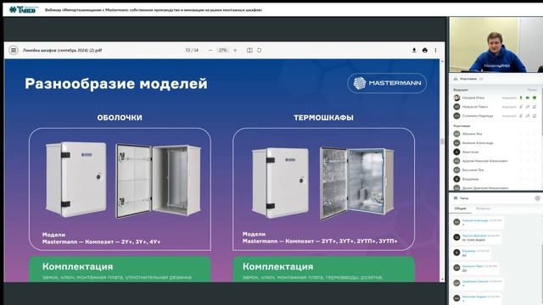Toggle muted microphone icon of second presenter

pos(521,107)
